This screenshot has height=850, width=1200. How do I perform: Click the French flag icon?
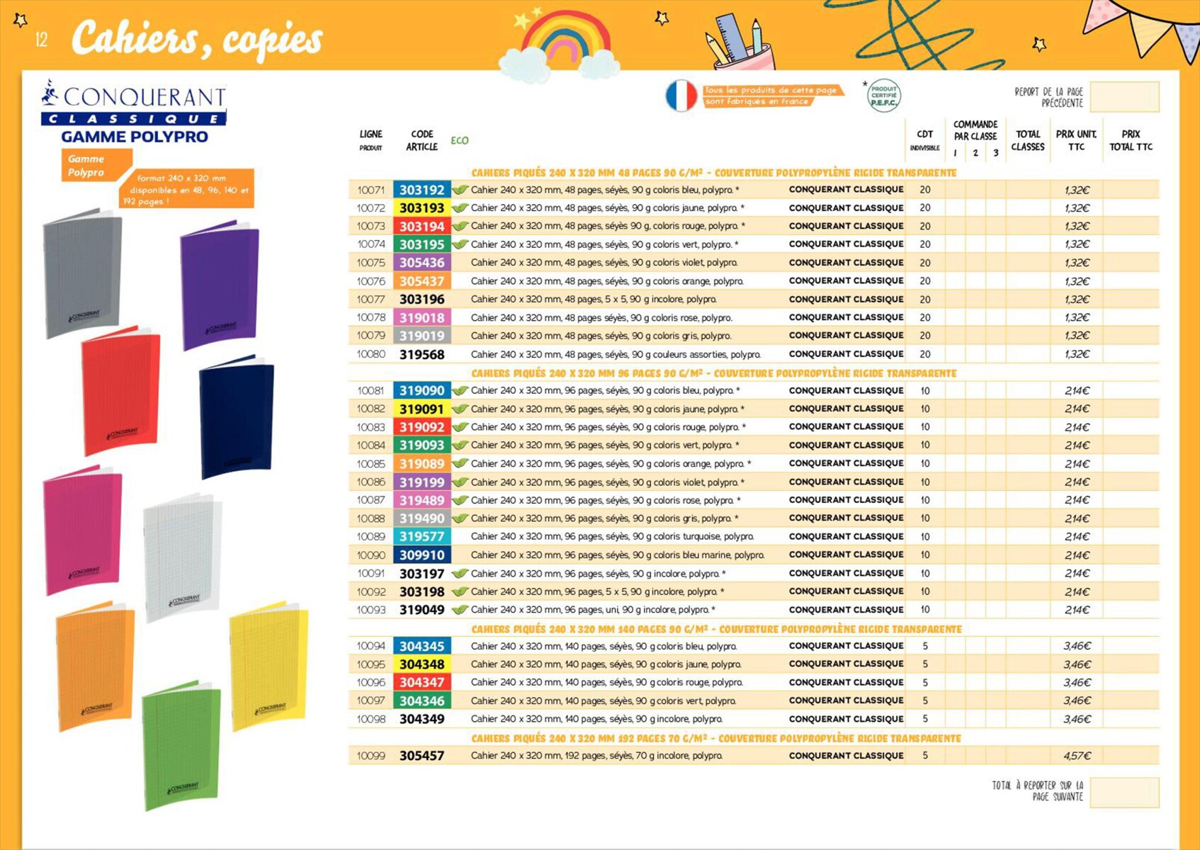pyautogui.click(x=681, y=96)
